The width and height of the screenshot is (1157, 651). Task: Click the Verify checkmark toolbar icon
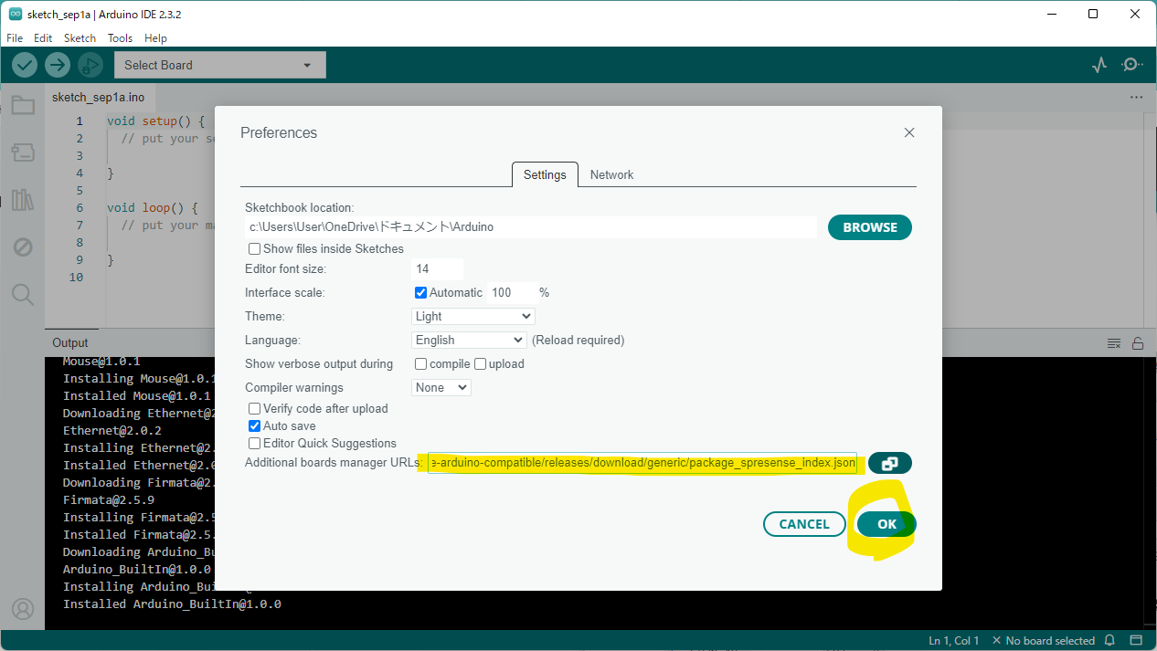coord(25,65)
